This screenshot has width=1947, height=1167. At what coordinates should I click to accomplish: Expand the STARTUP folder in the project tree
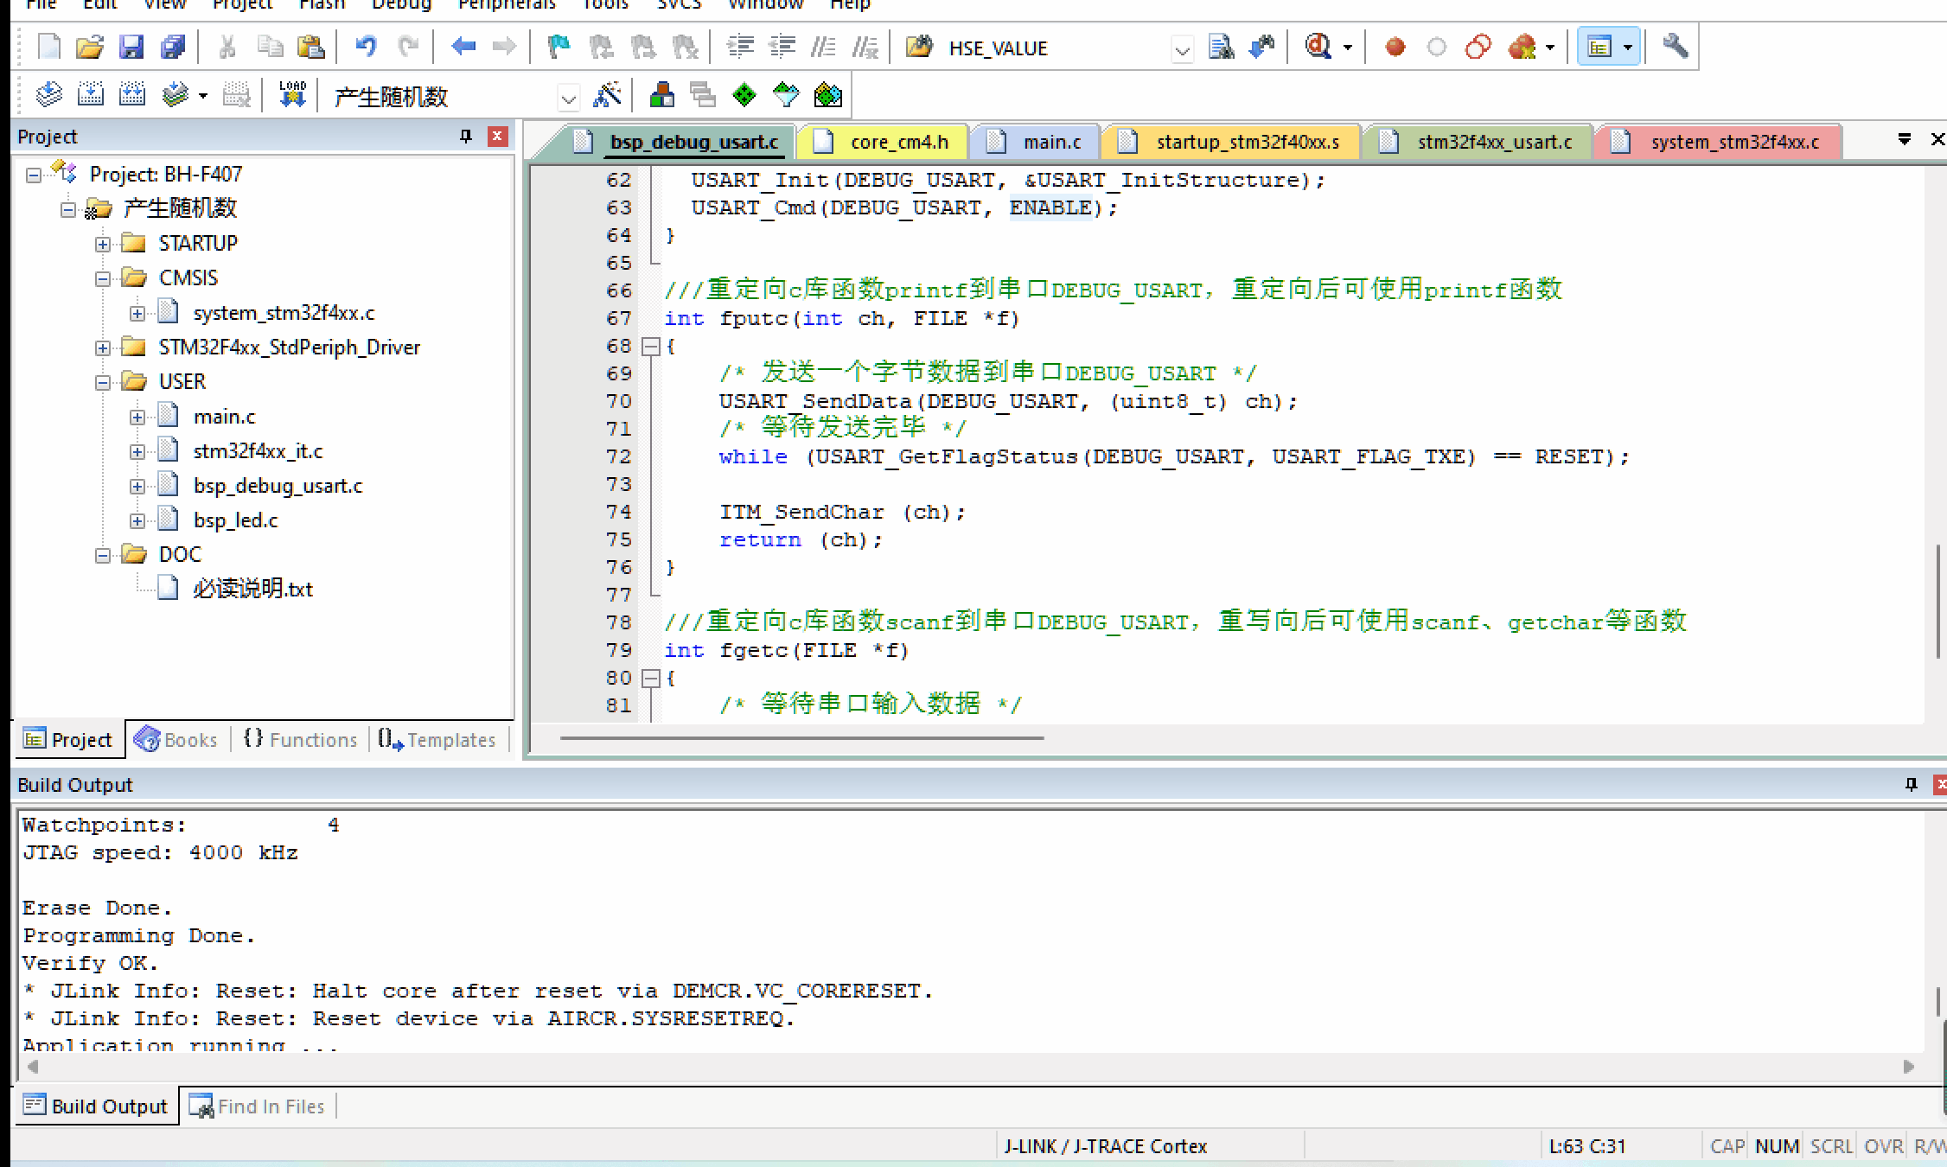point(103,244)
